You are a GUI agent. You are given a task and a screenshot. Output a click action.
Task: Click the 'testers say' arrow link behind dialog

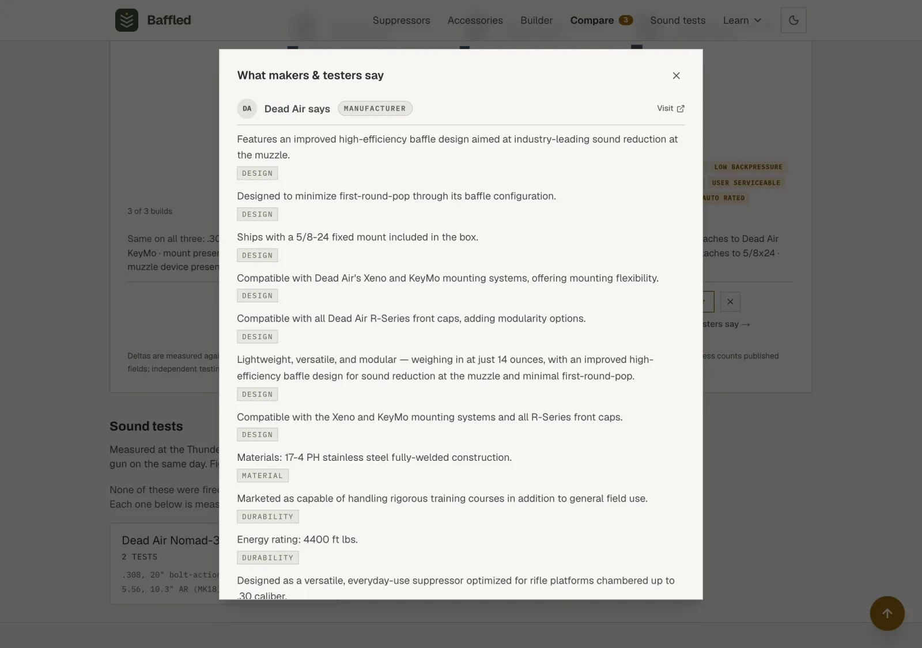pos(726,324)
